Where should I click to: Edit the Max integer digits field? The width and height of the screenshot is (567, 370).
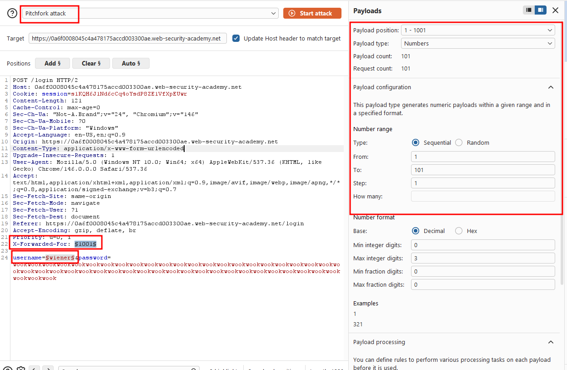[x=483, y=258]
